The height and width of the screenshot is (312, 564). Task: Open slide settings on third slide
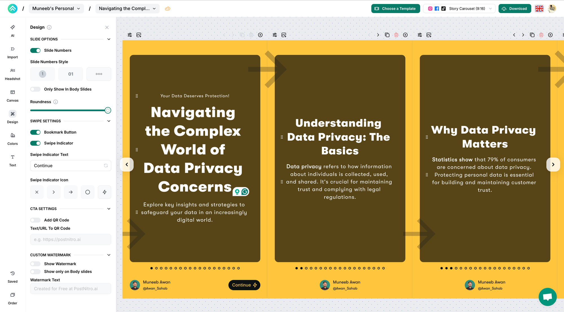pyautogui.click(x=420, y=35)
